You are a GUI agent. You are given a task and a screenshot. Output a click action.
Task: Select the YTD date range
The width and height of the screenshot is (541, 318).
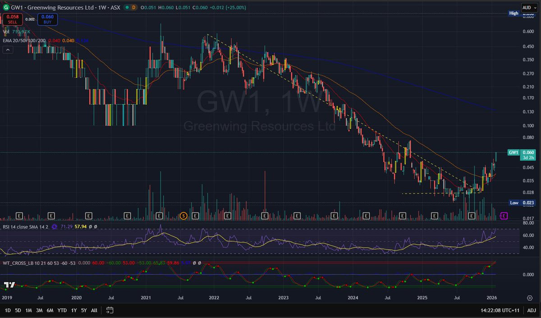(x=63, y=310)
